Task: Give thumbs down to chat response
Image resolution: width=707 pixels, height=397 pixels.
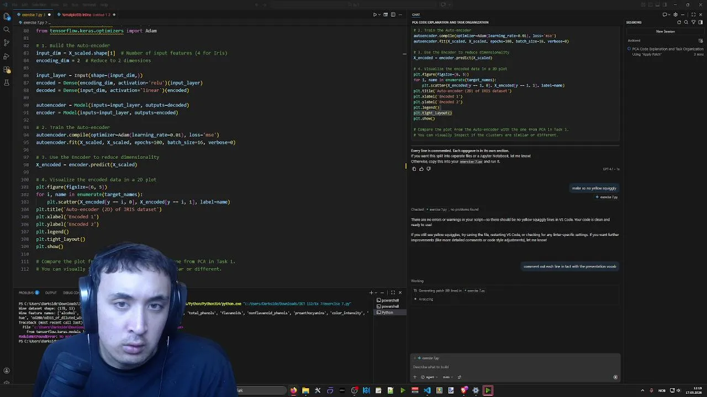Action: [x=429, y=169]
